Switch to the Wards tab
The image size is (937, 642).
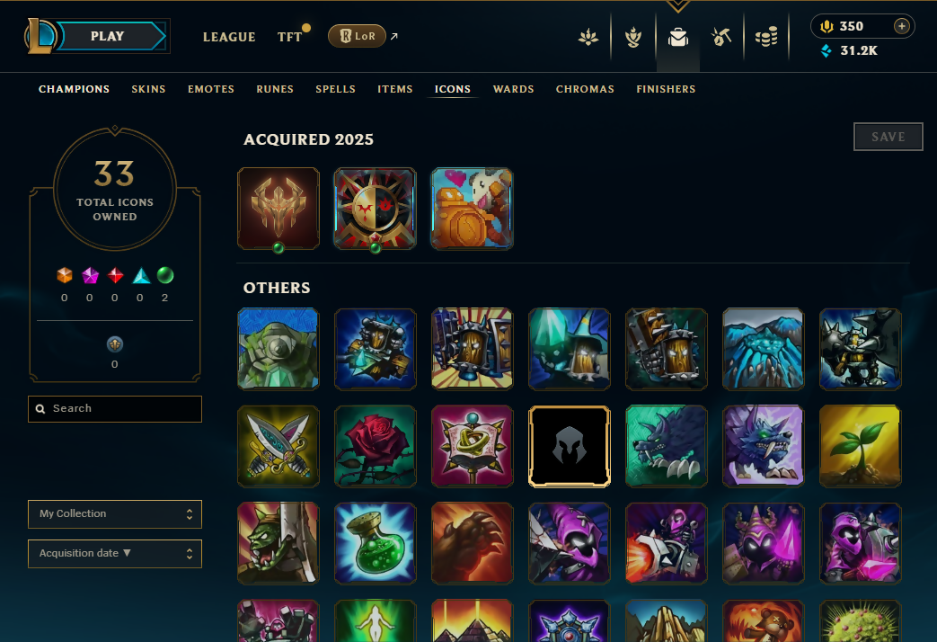click(x=513, y=89)
